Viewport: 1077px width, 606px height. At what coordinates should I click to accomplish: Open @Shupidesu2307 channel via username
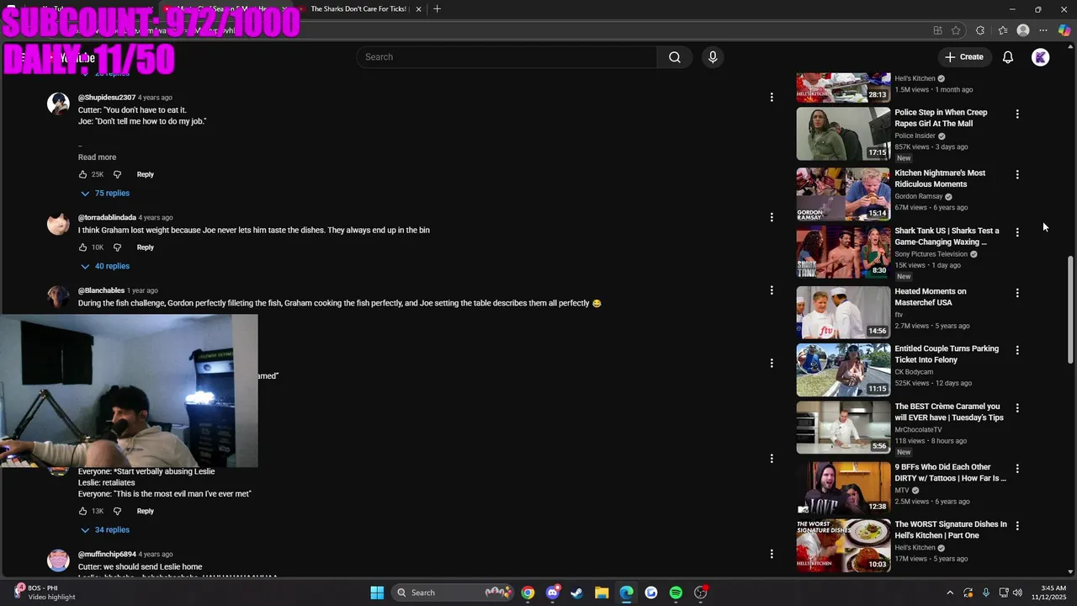click(x=107, y=98)
